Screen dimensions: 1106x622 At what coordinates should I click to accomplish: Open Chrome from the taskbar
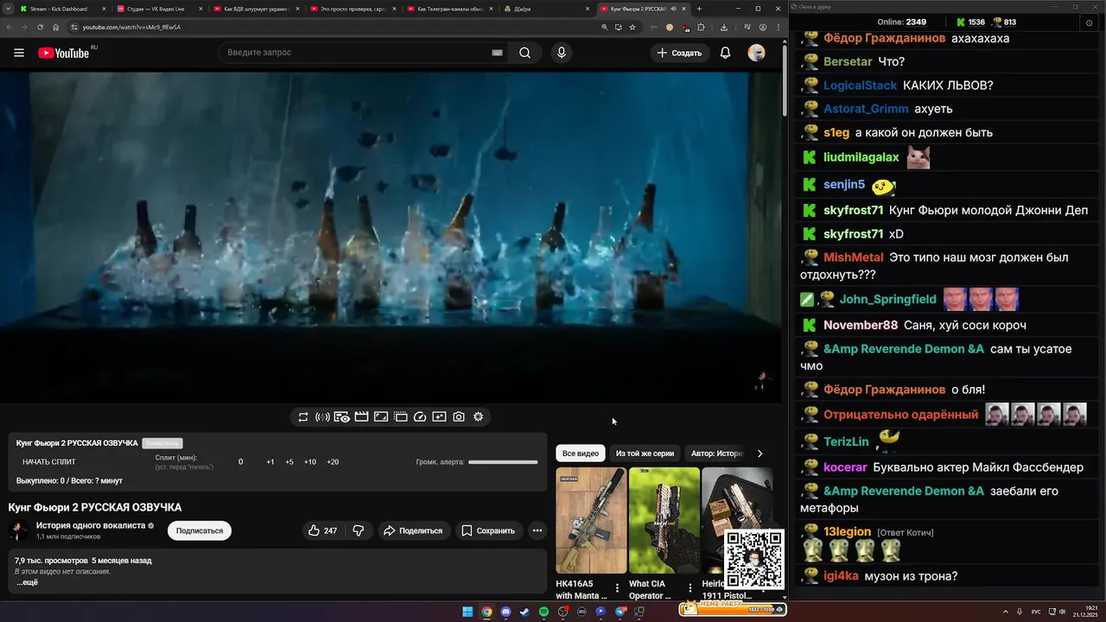tap(486, 612)
